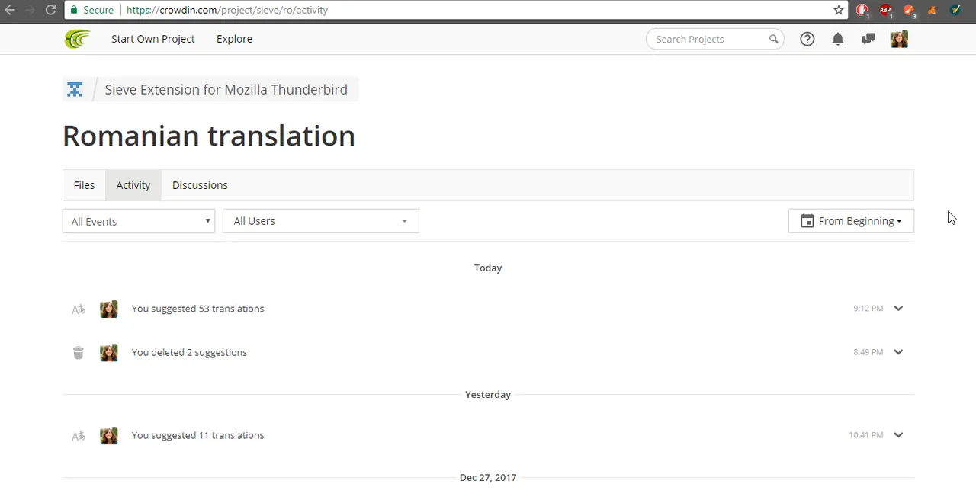976x500 pixels.
Task: Open the All Events dropdown
Action: 139,221
